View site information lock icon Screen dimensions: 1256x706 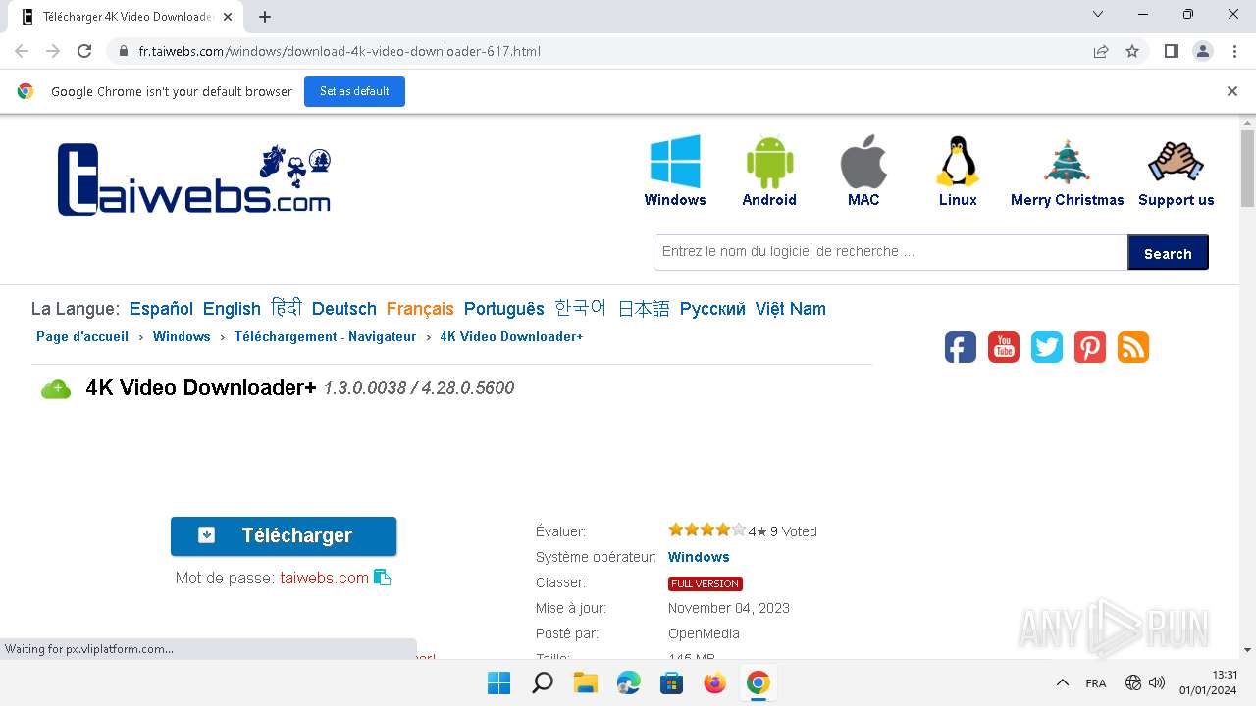click(x=123, y=51)
